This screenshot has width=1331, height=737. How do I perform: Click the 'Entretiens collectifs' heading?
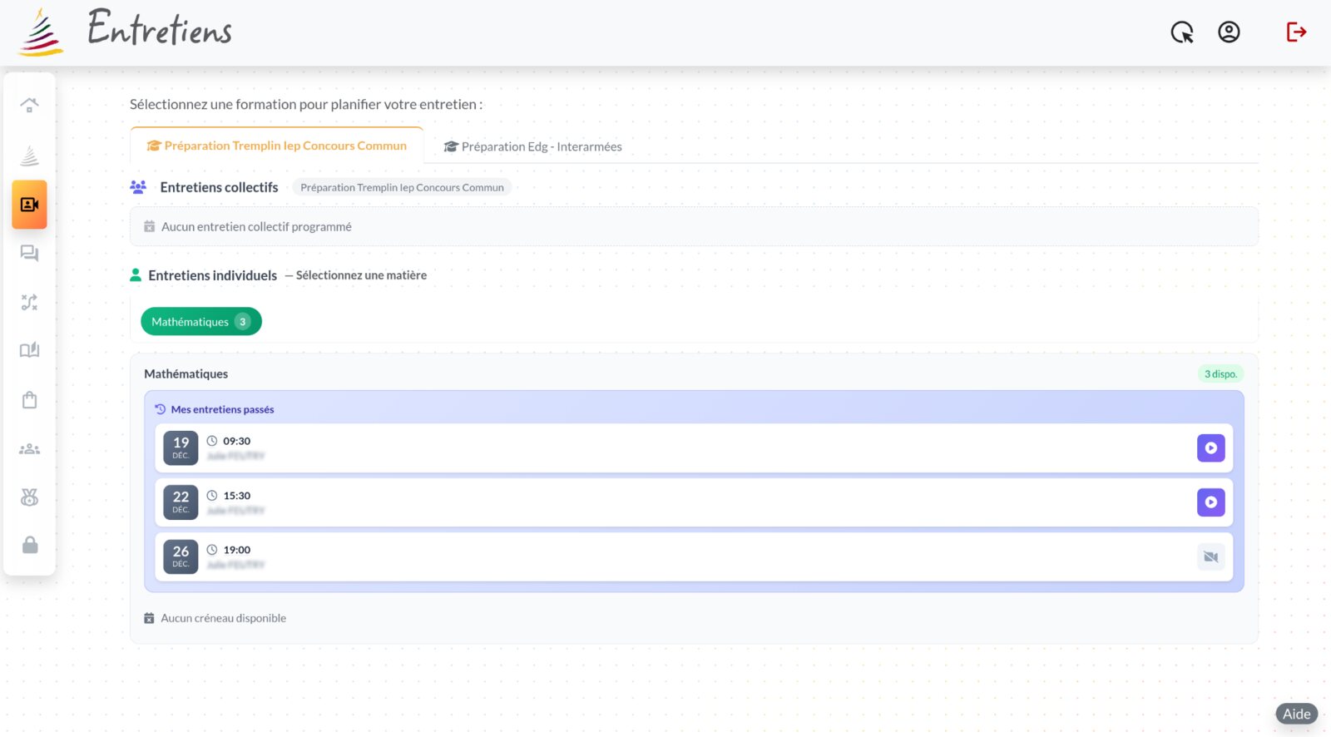pyautogui.click(x=219, y=187)
